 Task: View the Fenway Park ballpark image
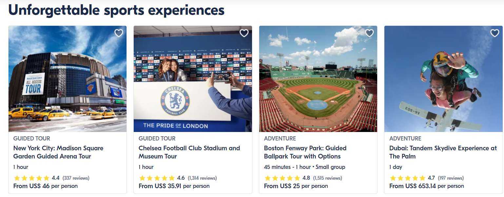pyautogui.click(x=318, y=79)
